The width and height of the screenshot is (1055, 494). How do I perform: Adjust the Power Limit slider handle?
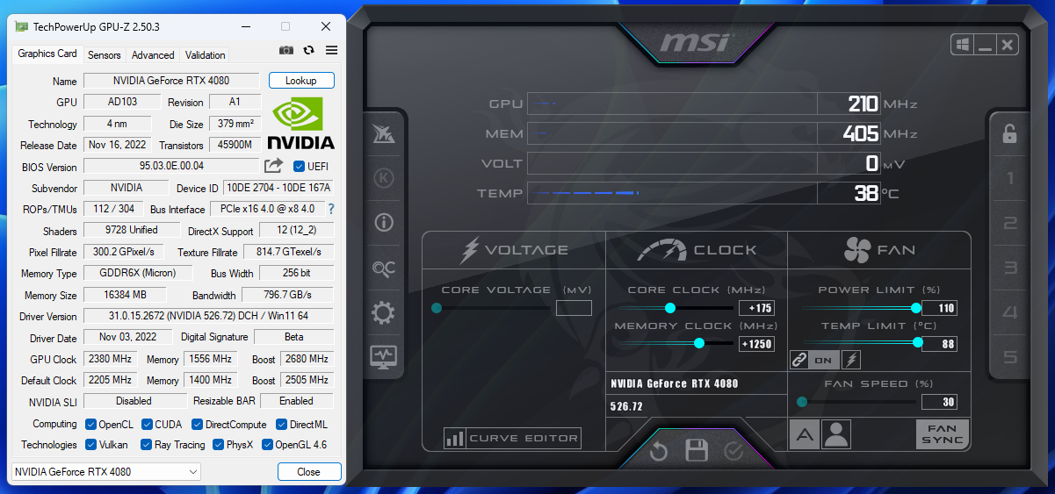coord(916,308)
